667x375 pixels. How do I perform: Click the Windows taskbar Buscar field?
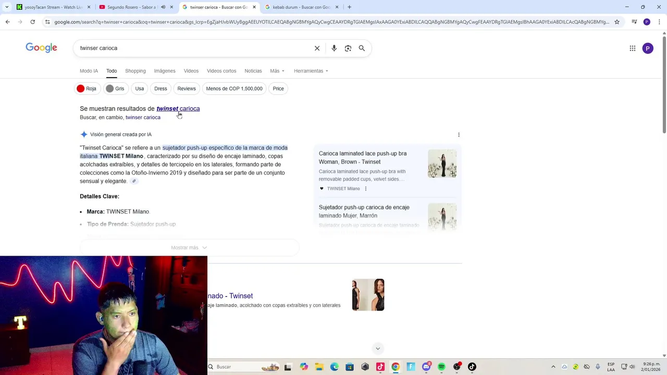point(244,367)
